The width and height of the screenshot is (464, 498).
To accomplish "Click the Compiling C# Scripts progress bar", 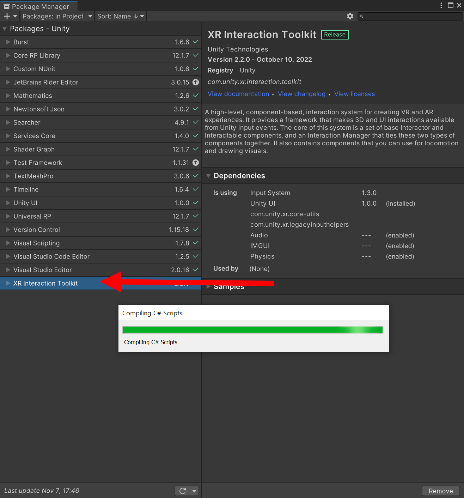I will [252, 330].
